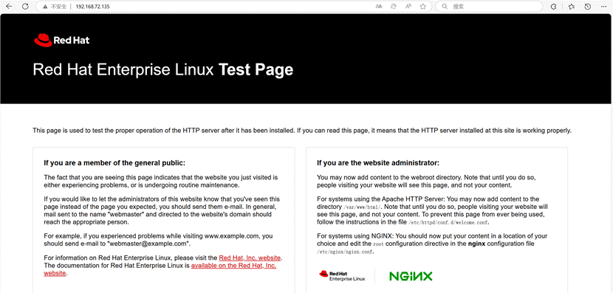Screen dimensions: 613x293
Task: Click the Red Hat logo in header
Action: tap(62, 40)
